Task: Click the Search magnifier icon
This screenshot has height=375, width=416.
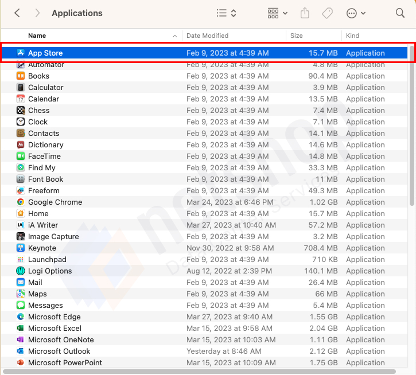Action: tap(400, 13)
